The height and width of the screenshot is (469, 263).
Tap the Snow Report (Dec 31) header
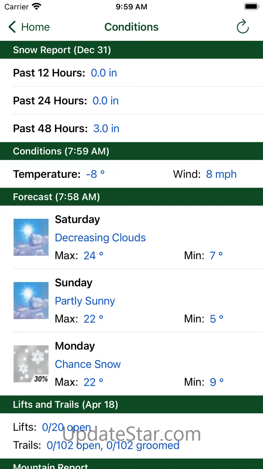click(x=131, y=50)
